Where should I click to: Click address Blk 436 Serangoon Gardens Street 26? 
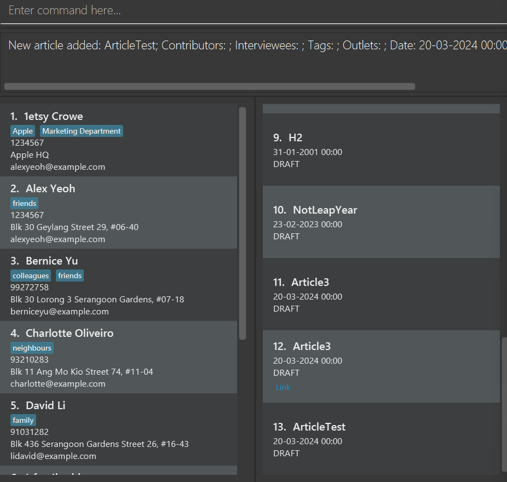100,444
